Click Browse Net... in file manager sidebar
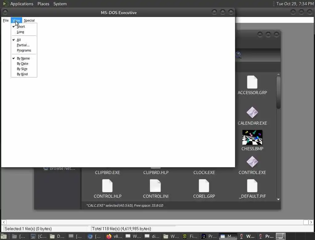This screenshot has width=315, height=240. coord(59,168)
